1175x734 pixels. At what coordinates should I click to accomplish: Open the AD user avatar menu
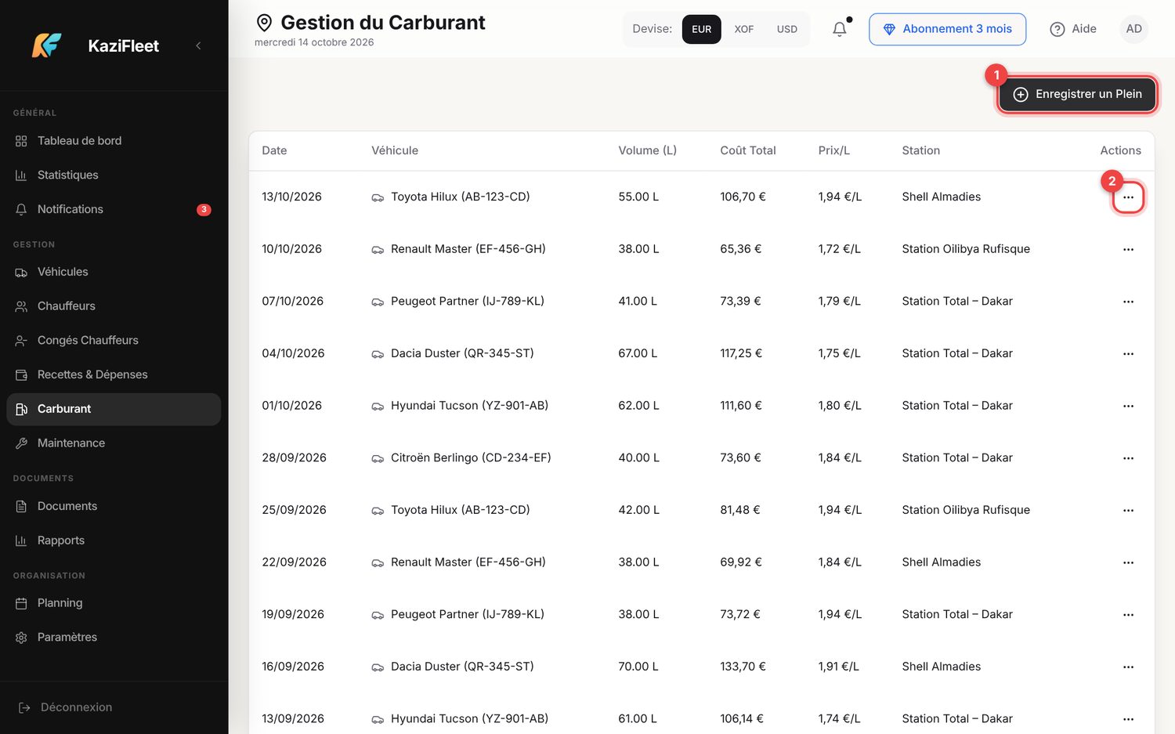tap(1133, 29)
